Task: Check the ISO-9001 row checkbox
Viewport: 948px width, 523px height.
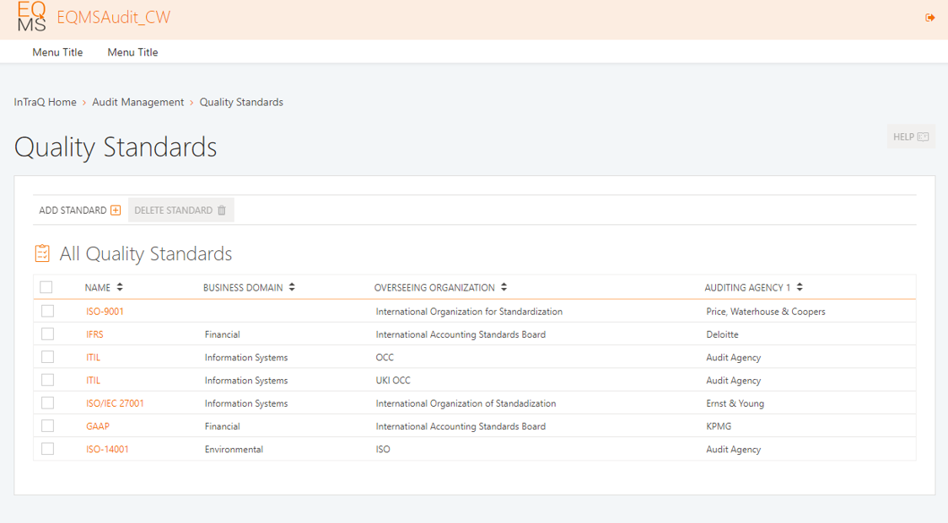Action: 47,312
